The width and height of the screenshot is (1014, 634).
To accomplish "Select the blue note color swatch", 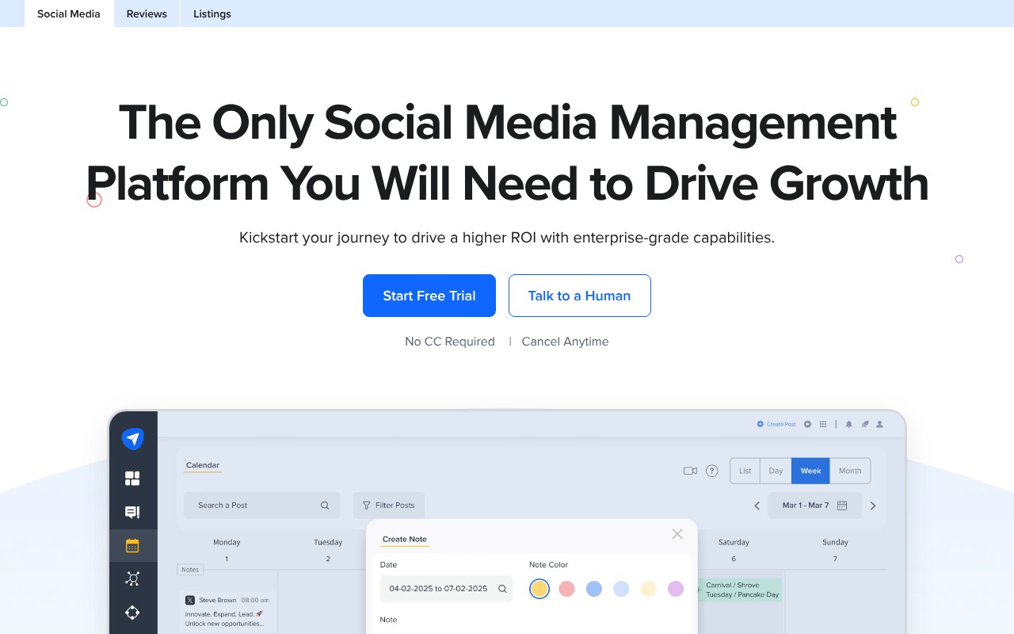I will click(x=594, y=589).
